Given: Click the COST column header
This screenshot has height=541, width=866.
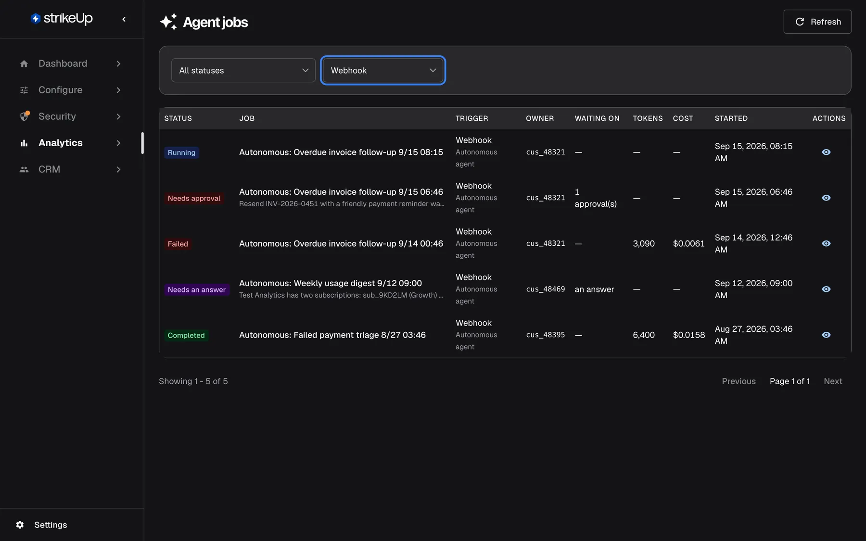Looking at the screenshot, I should pyautogui.click(x=683, y=118).
